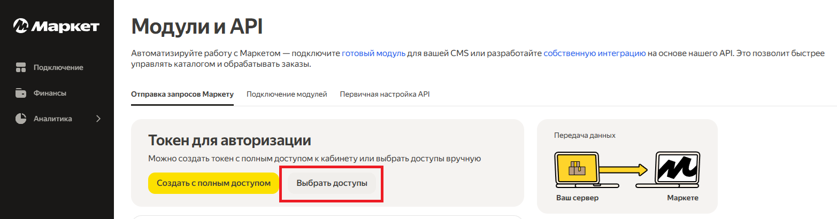837x219 pixels.
Task: Open the Подключение sidebar section
Action: 58,67
